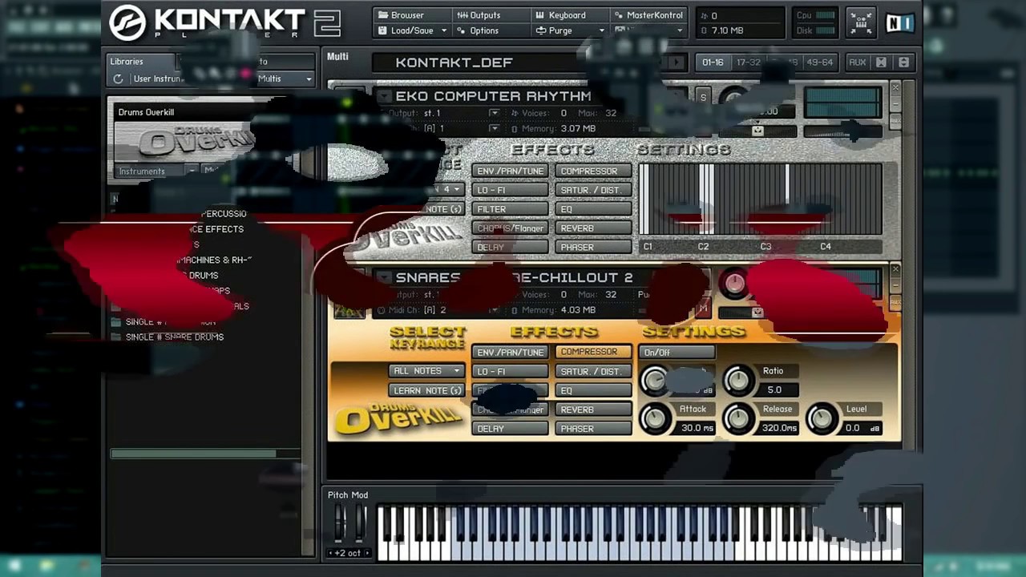Toggle the minimized rack view icon
Image resolution: width=1026 pixels, height=577 pixels.
(x=860, y=22)
